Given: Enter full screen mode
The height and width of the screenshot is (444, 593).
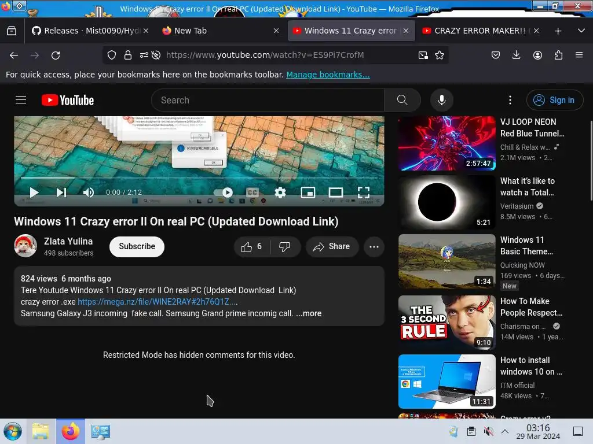Looking at the screenshot, I should (364, 193).
